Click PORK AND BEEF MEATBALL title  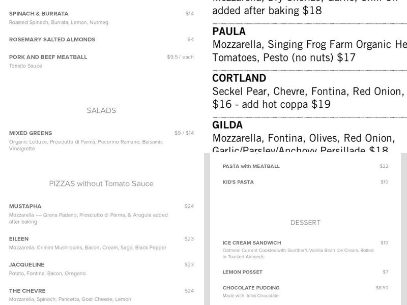point(48,57)
